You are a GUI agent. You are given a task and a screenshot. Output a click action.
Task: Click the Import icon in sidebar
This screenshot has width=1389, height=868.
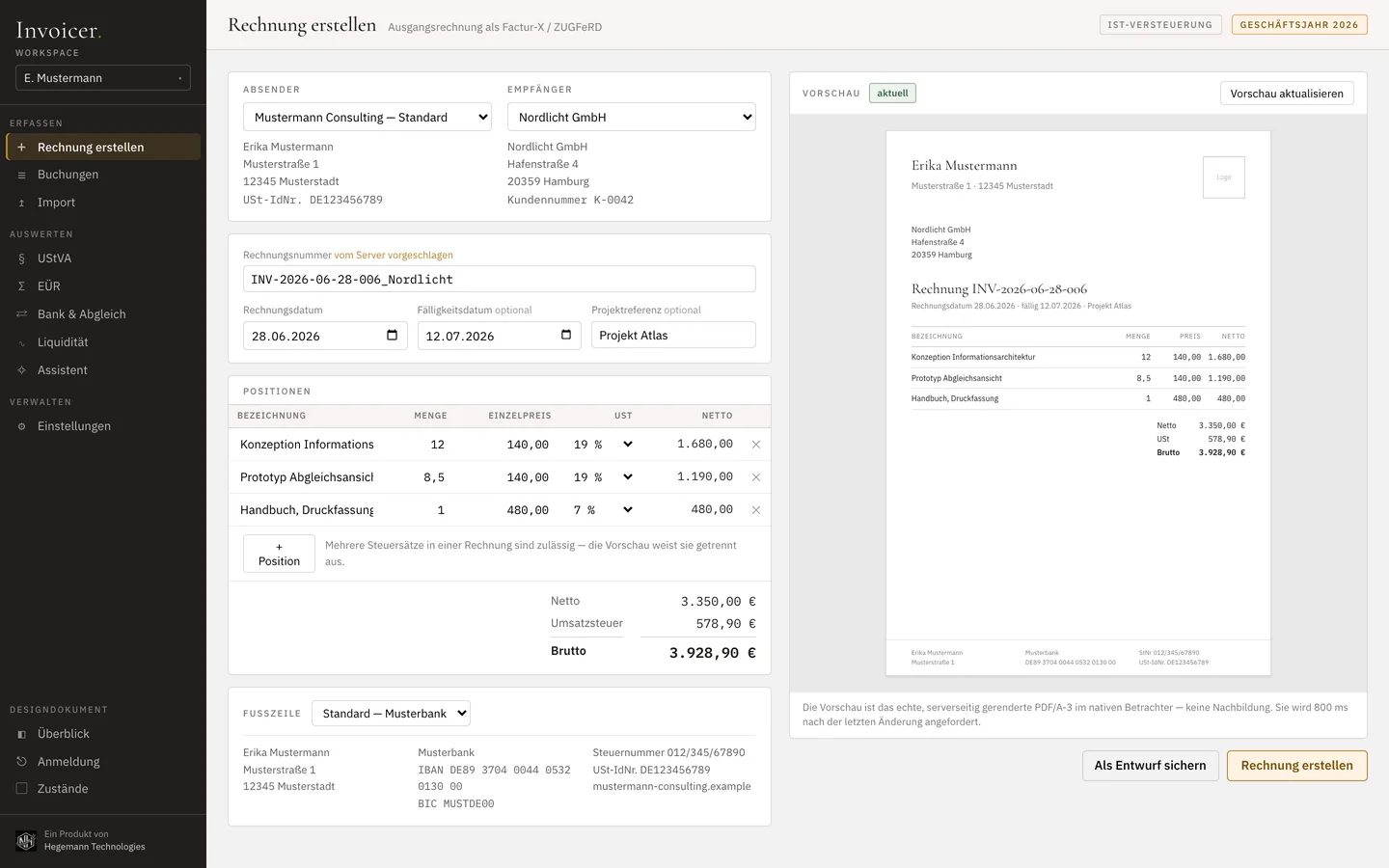click(x=21, y=203)
